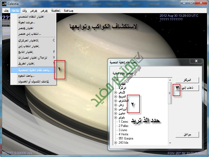209x157 pixels.
Task: Expand the المشتري tree node
Action: [x=115, y=101]
